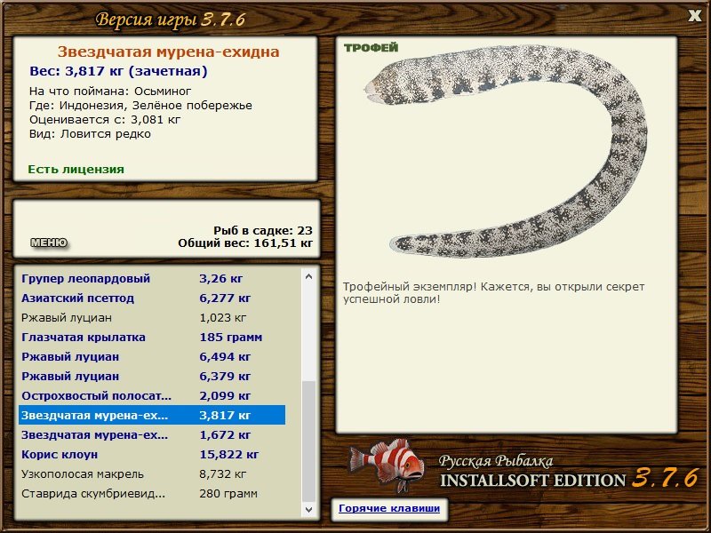
Task: Click the moray eel trophy image
Action: click(506, 150)
